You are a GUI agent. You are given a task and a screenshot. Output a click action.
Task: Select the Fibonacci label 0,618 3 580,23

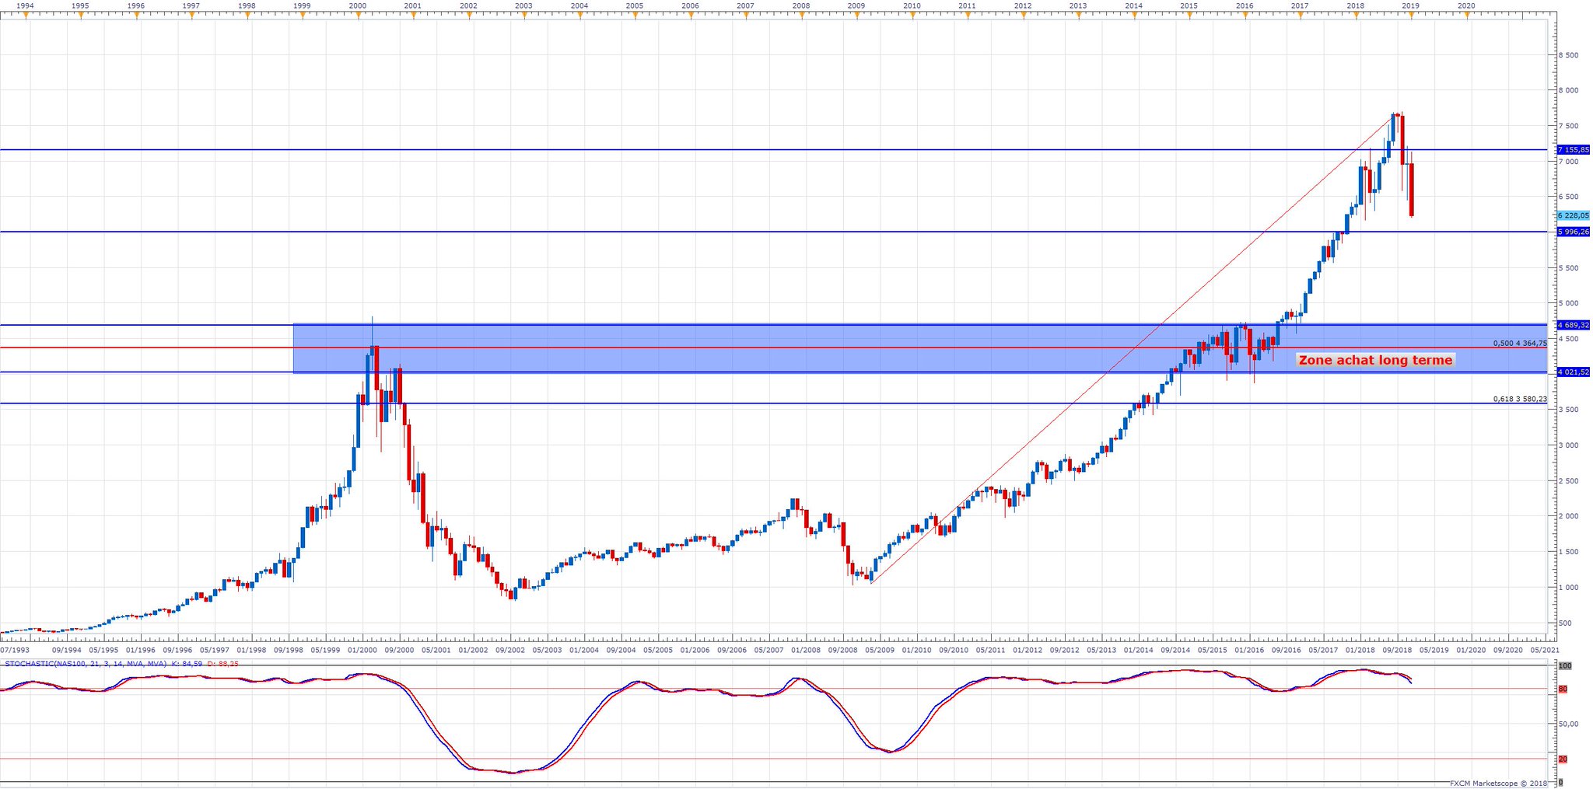(x=1520, y=399)
